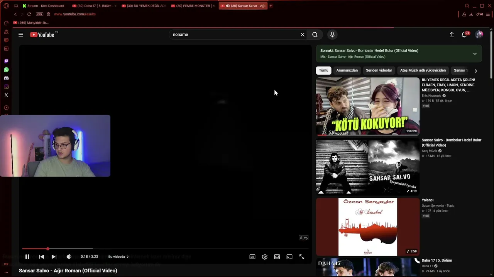
Task: Search tabs with the browser magnifier
Action: click(x=467, y=6)
